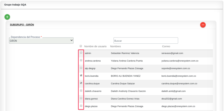Uncheck the boris.buendia checkbox
The image size is (224, 111).
(x=81, y=75)
